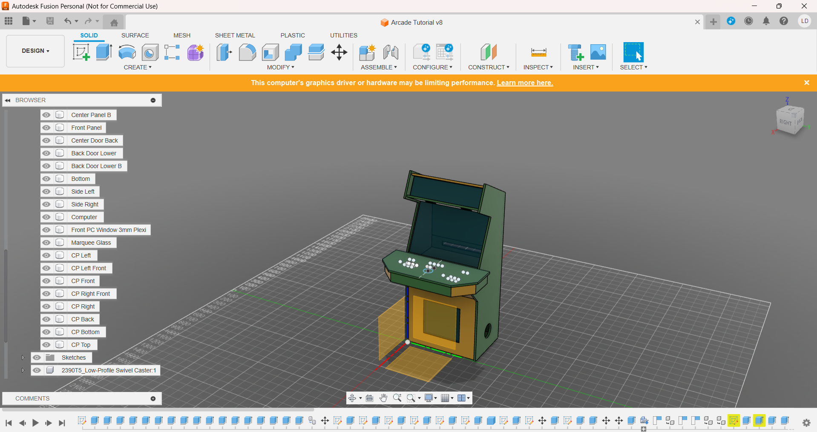Jump to timeline start
The image size is (817, 432).
(9, 423)
